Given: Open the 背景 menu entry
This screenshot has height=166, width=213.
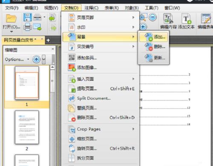Looking at the screenshot, I should point(101,37).
